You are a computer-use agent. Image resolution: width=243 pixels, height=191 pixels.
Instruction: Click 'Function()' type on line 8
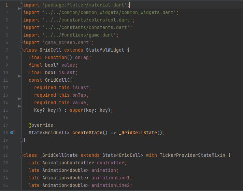click(59, 57)
